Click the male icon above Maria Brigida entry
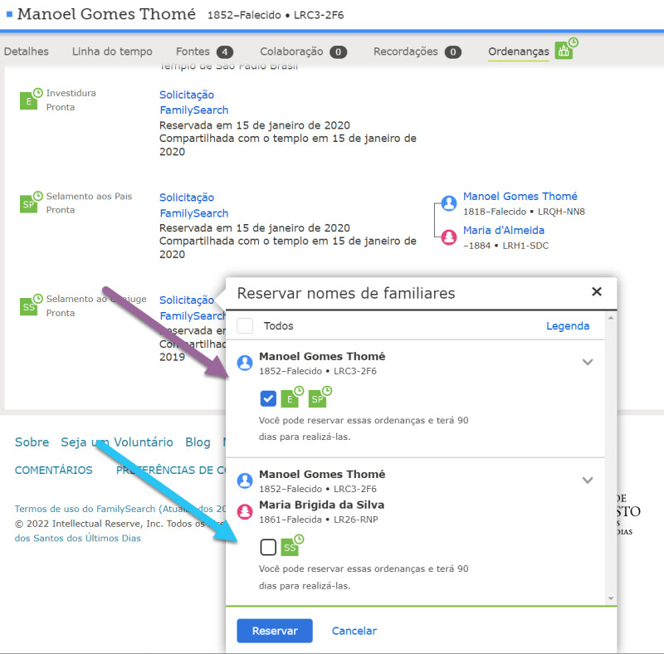 click(x=245, y=481)
